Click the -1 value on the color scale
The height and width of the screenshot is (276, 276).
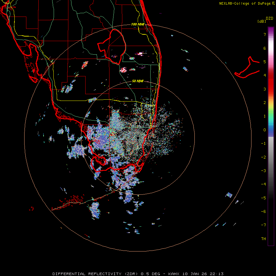[x=263, y=144]
